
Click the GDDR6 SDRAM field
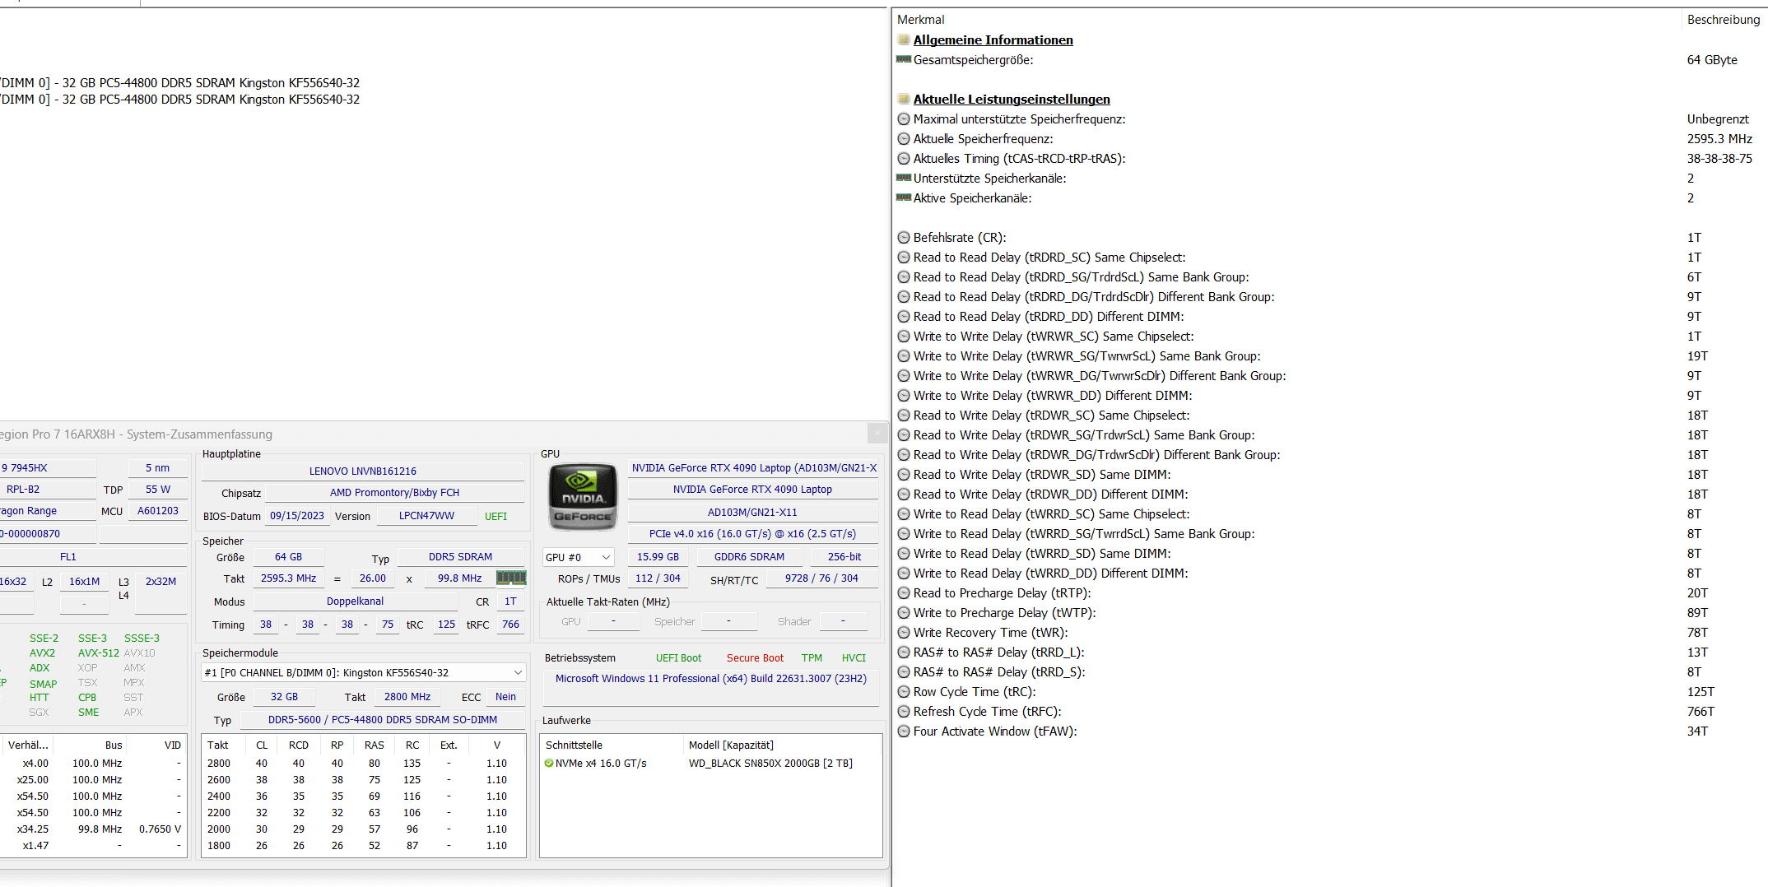[x=749, y=557]
